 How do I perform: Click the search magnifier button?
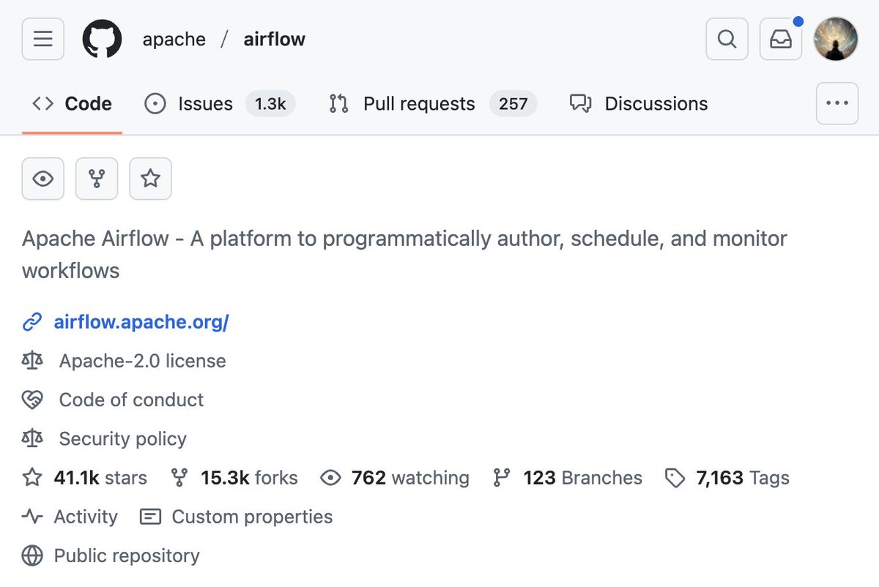(727, 39)
